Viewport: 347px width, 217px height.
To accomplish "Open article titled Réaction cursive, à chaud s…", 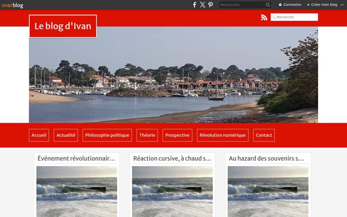I will (172, 159).
